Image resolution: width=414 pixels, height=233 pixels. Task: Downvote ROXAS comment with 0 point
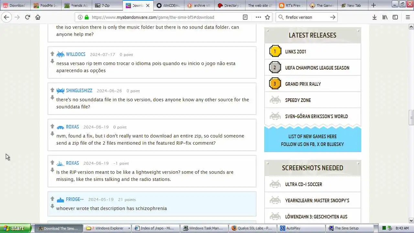[x=52, y=134]
